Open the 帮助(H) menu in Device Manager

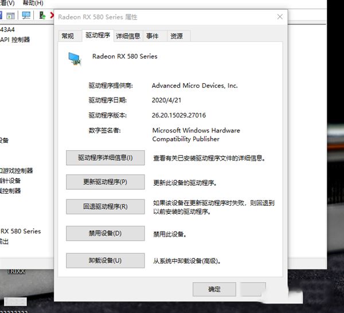[33, 3]
